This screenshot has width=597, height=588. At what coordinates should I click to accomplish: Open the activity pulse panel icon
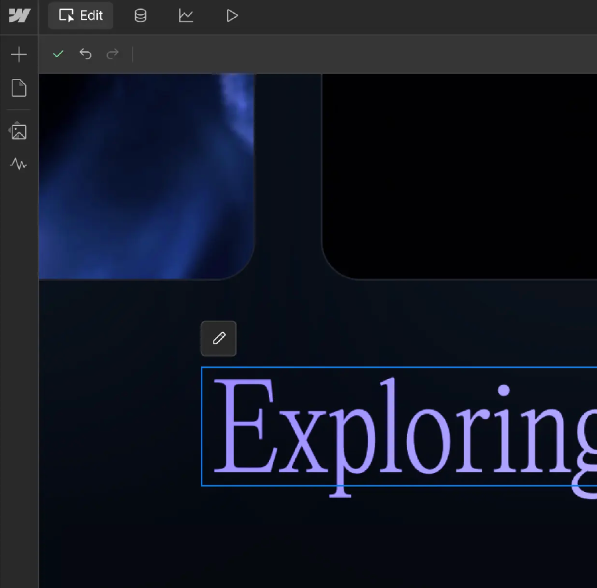[x=19, y=164]
